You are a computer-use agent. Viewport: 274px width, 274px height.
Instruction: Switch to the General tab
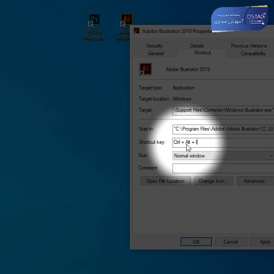pyautogui.click(x=155, y=54)
